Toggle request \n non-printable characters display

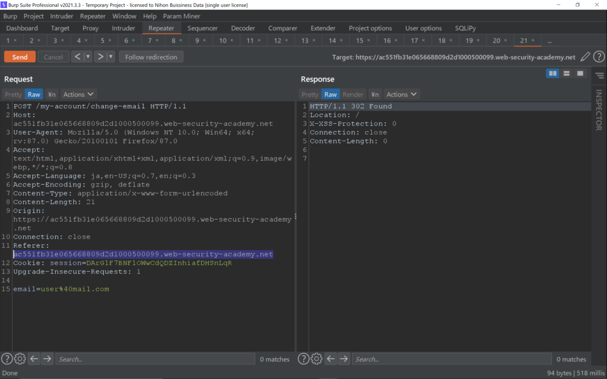pyautogui.click(x=52, y=94)
